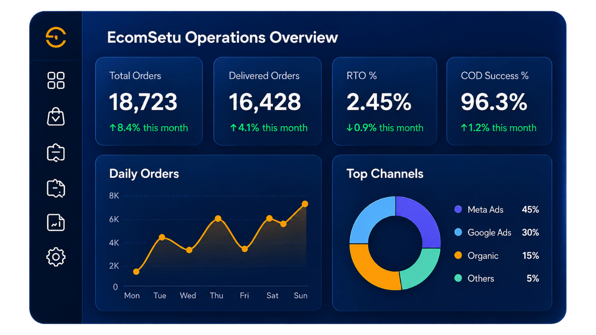Open the dashboard grid icon in sidebar

click(x=56, y=81)
